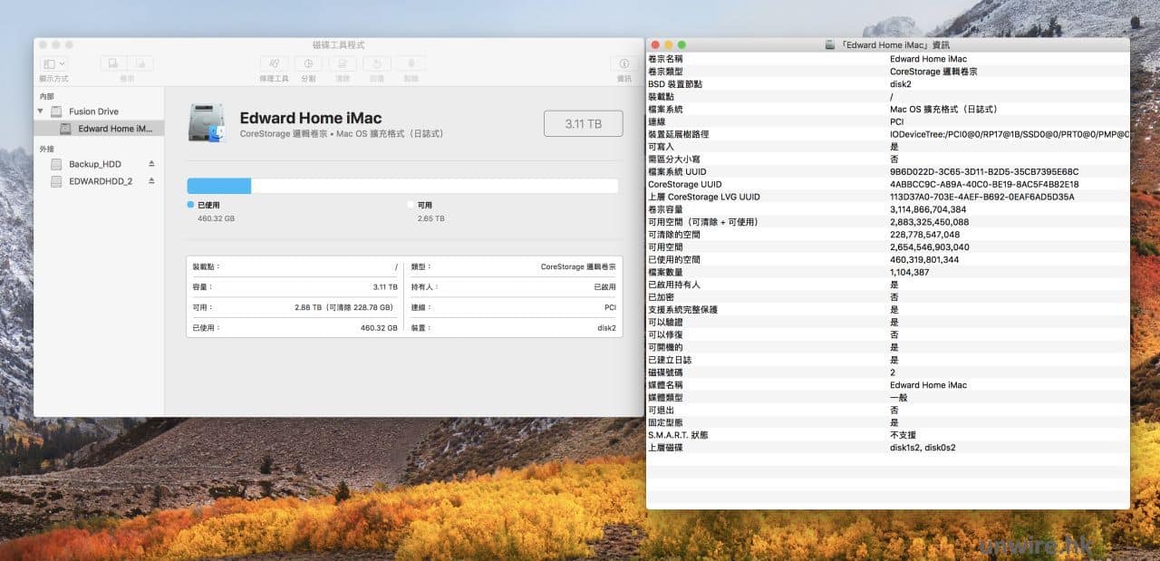The height and width of the screenshot is (561, 1160).
Task: Click the add volume toolbar icon
Action: (113, 64)
